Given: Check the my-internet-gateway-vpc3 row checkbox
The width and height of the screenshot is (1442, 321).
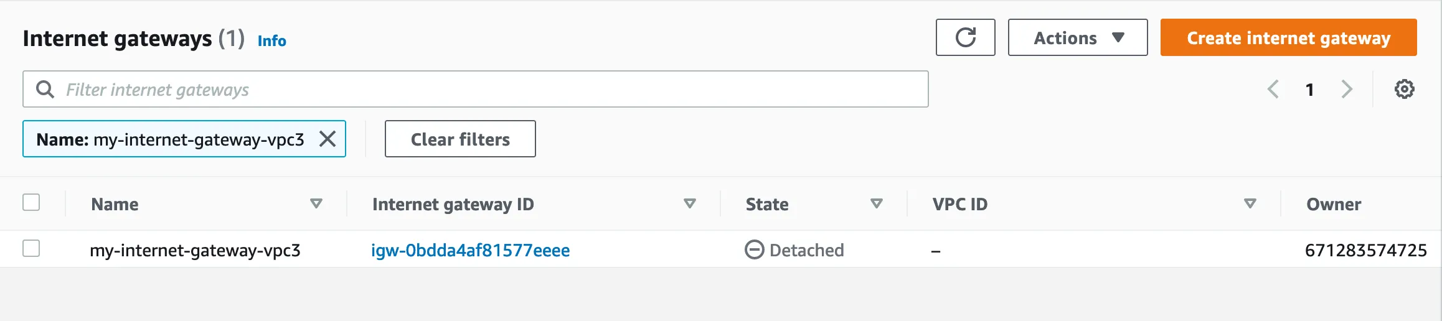Looking at the screenshot, I should pos(31,249).
